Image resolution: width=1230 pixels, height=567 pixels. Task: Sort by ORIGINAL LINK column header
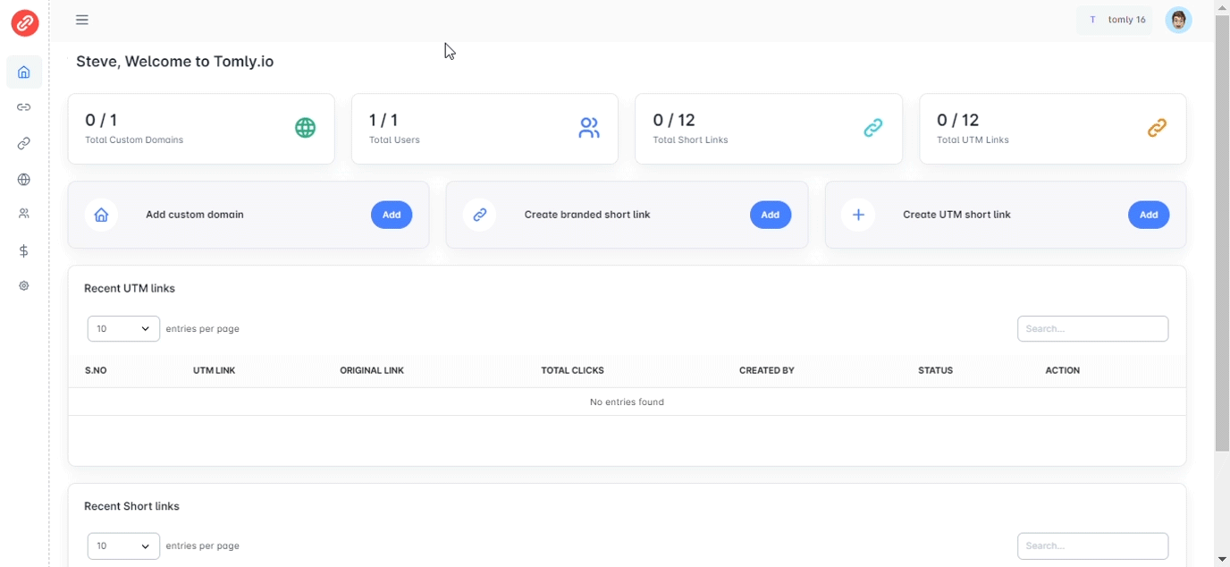coord(372,370)
